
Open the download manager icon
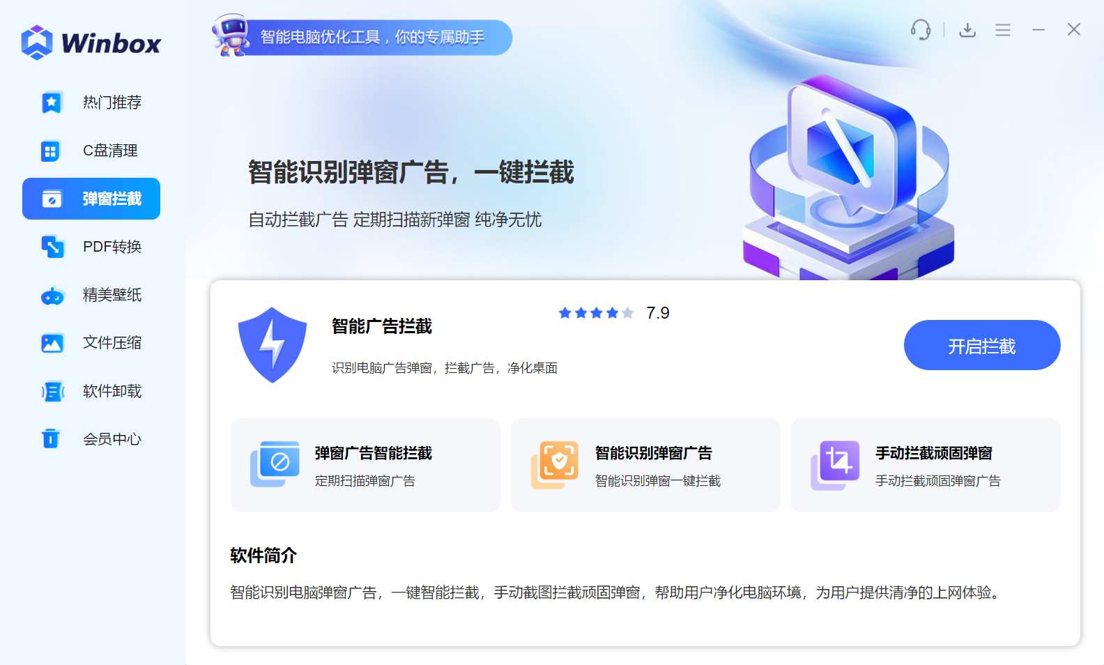[967, 30]
